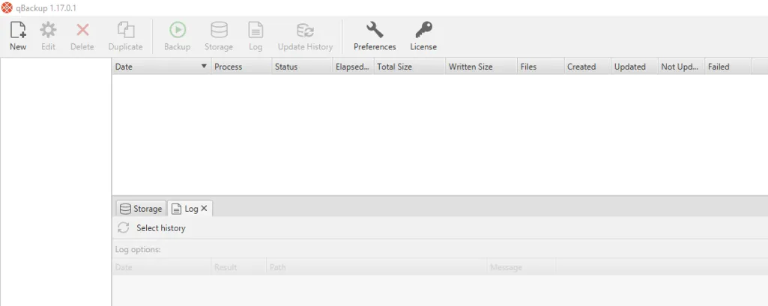
Task: Click the qBackup app logo in title bar
Action: point(7,7)
